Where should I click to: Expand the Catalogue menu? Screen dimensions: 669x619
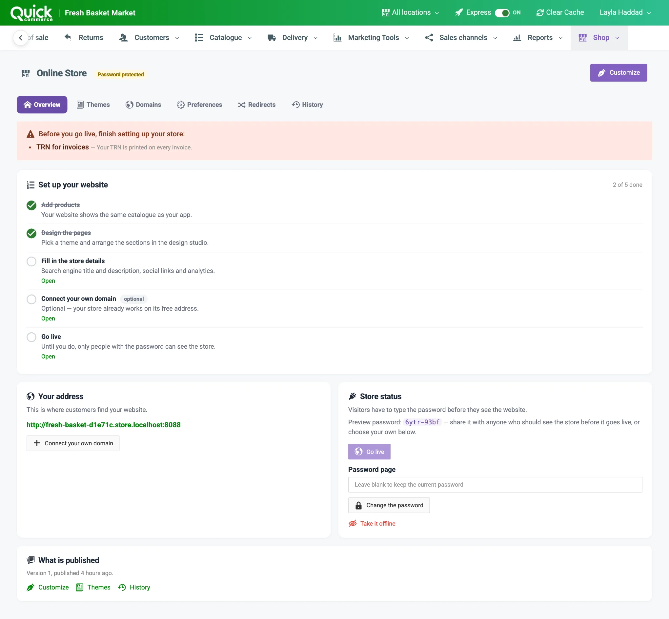pyautogui.click(x=223, y=38)
